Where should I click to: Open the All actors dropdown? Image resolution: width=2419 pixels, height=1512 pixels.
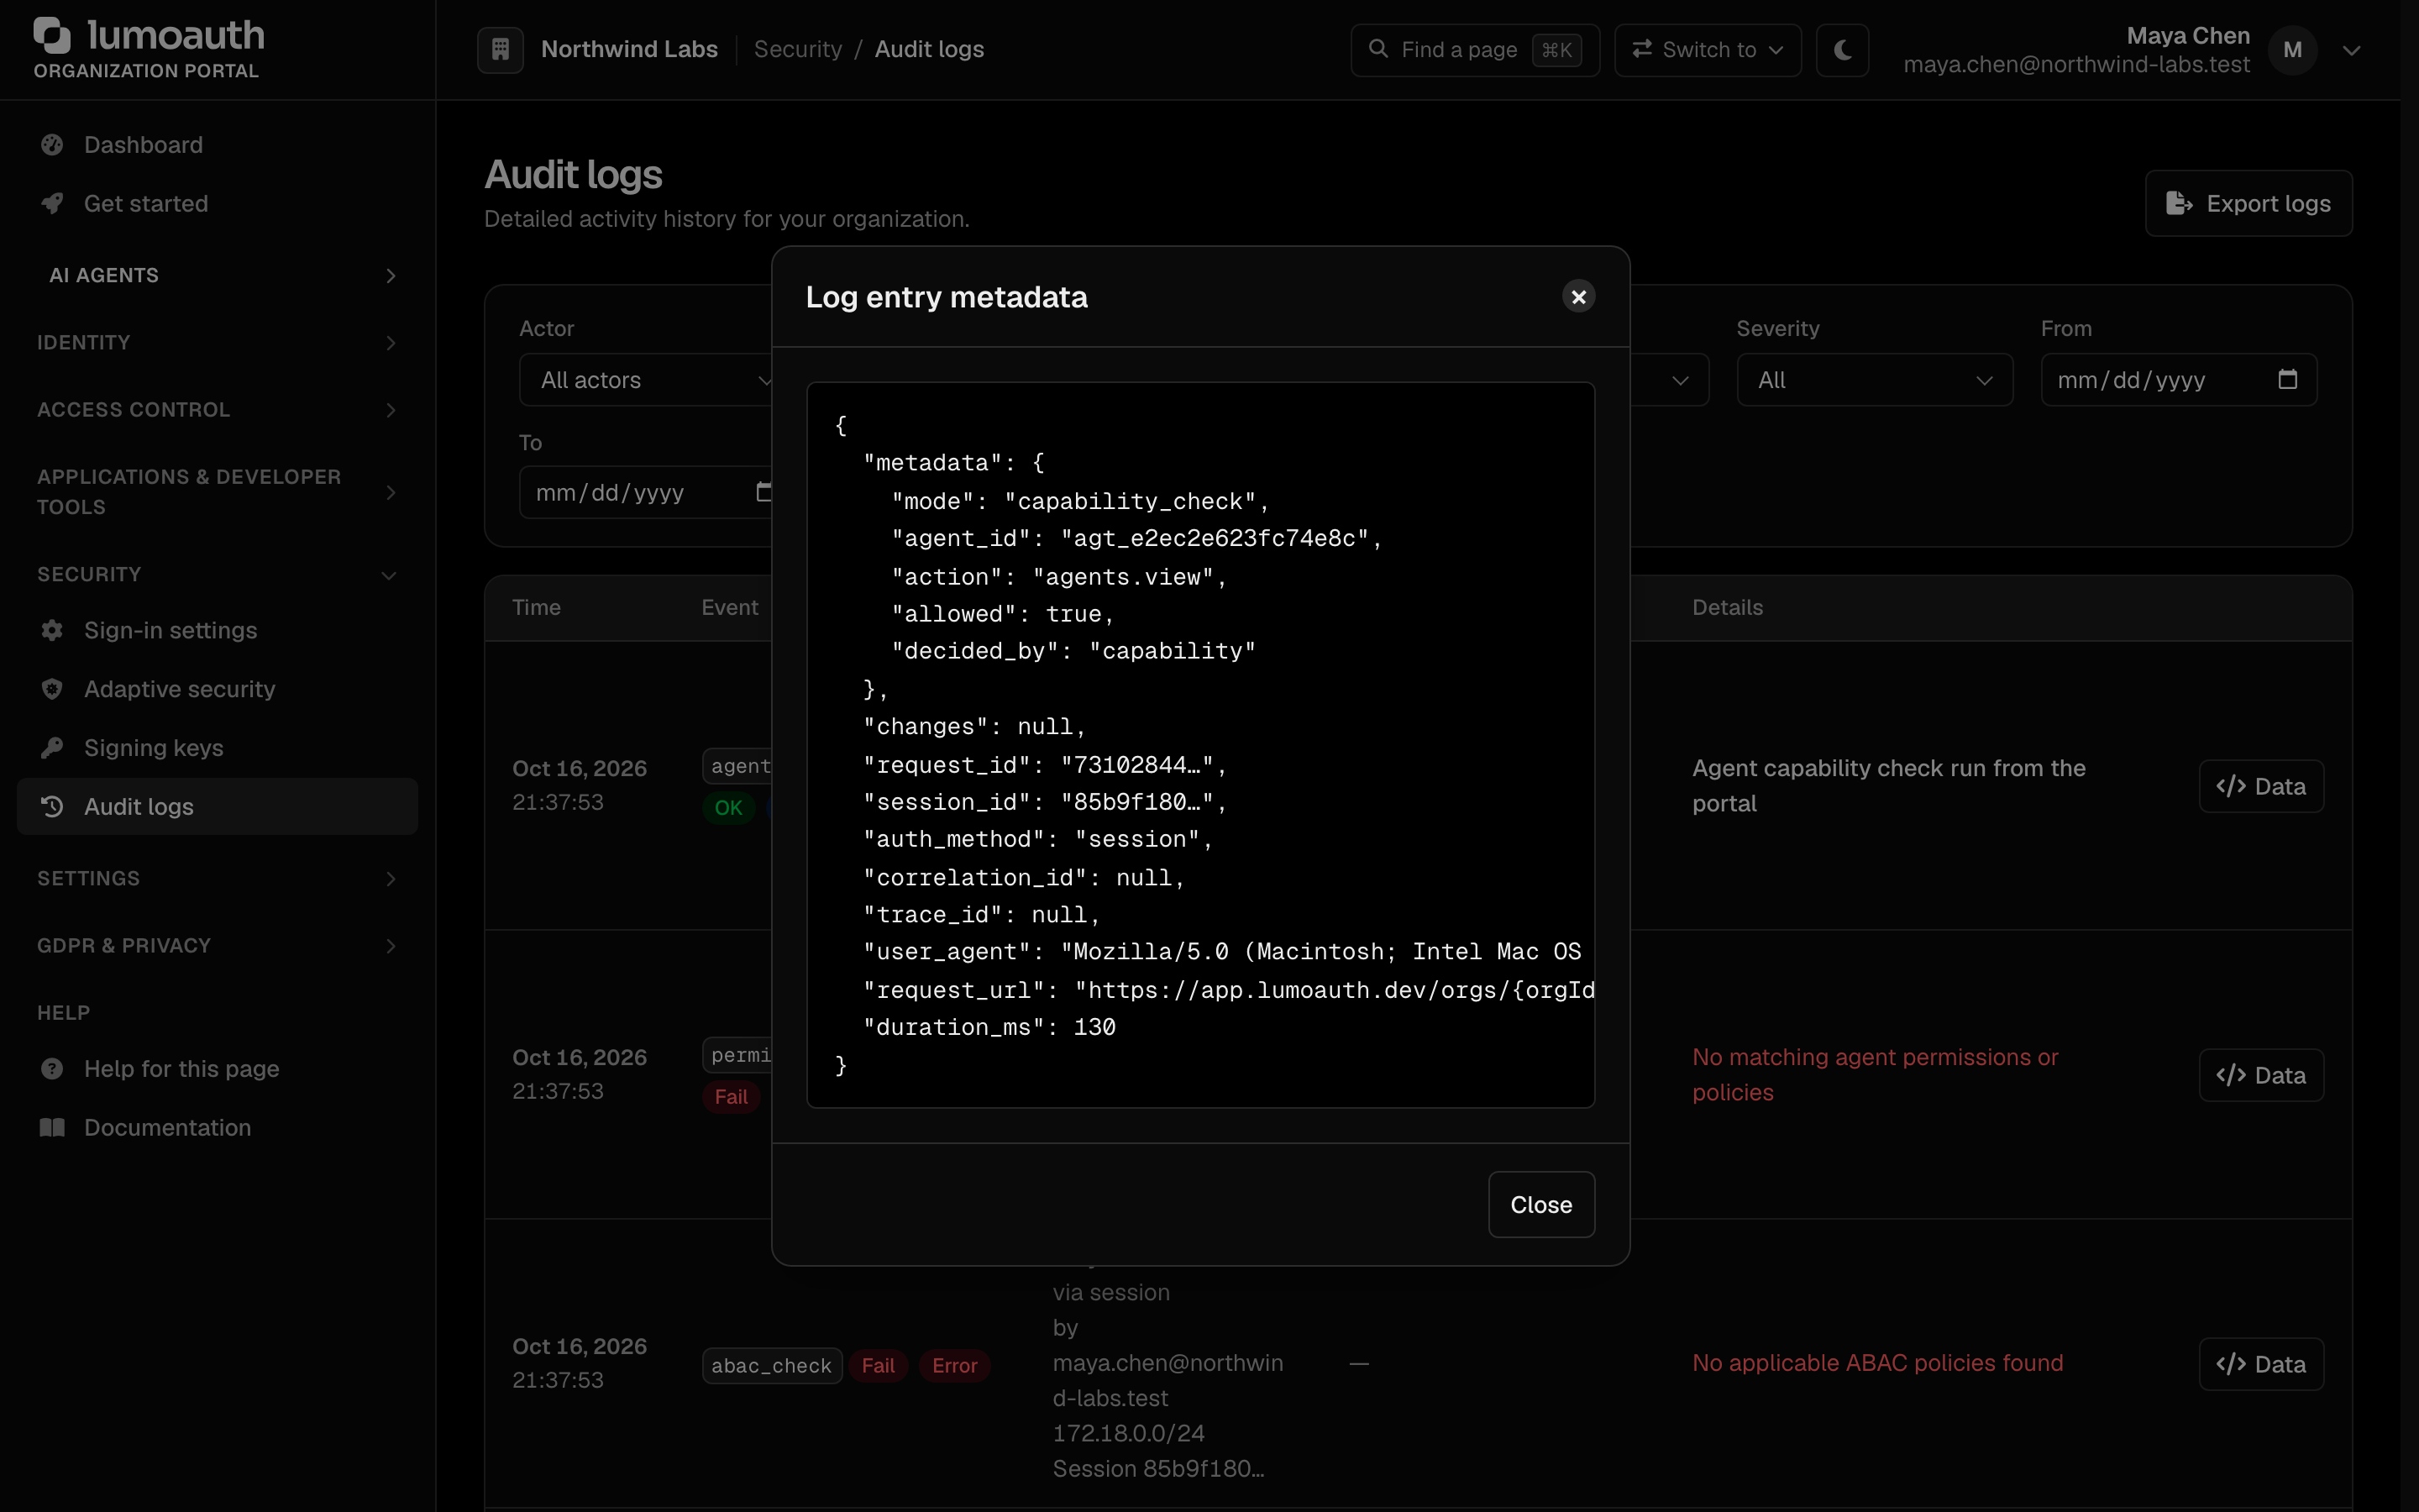(647, 380)
